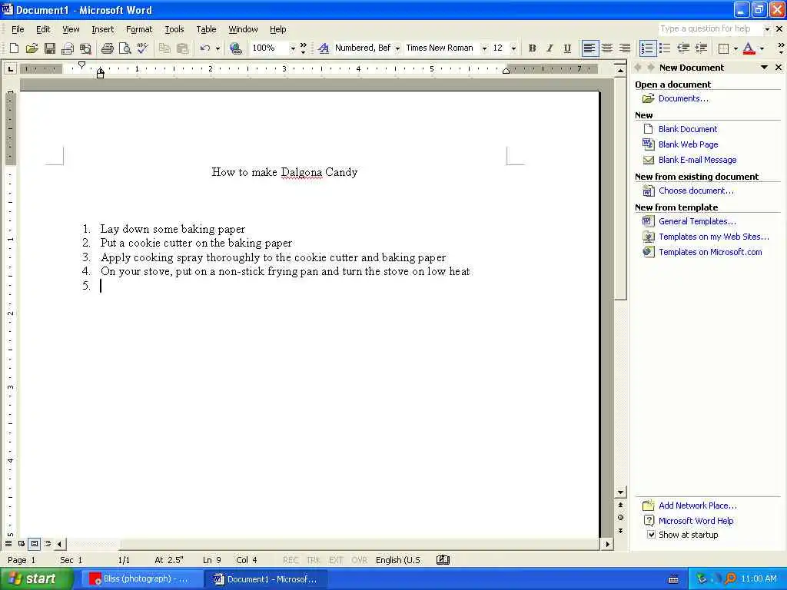This screenshot has height=590, width=787.
Task: Click the Search toolbar icon
Action: pos(86,48)
